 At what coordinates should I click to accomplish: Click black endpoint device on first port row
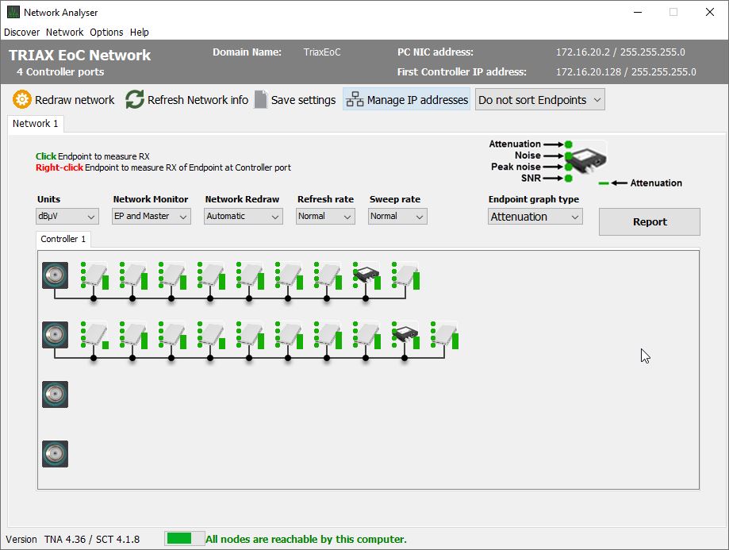tap(367, 275)
